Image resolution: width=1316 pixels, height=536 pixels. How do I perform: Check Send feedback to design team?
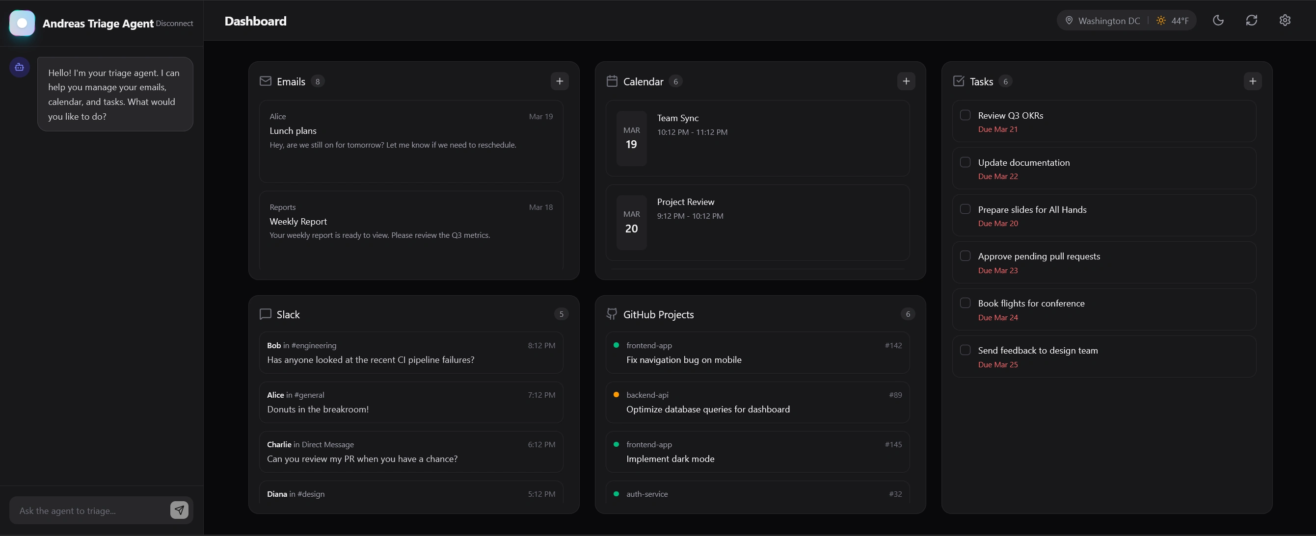pos(965,350)
